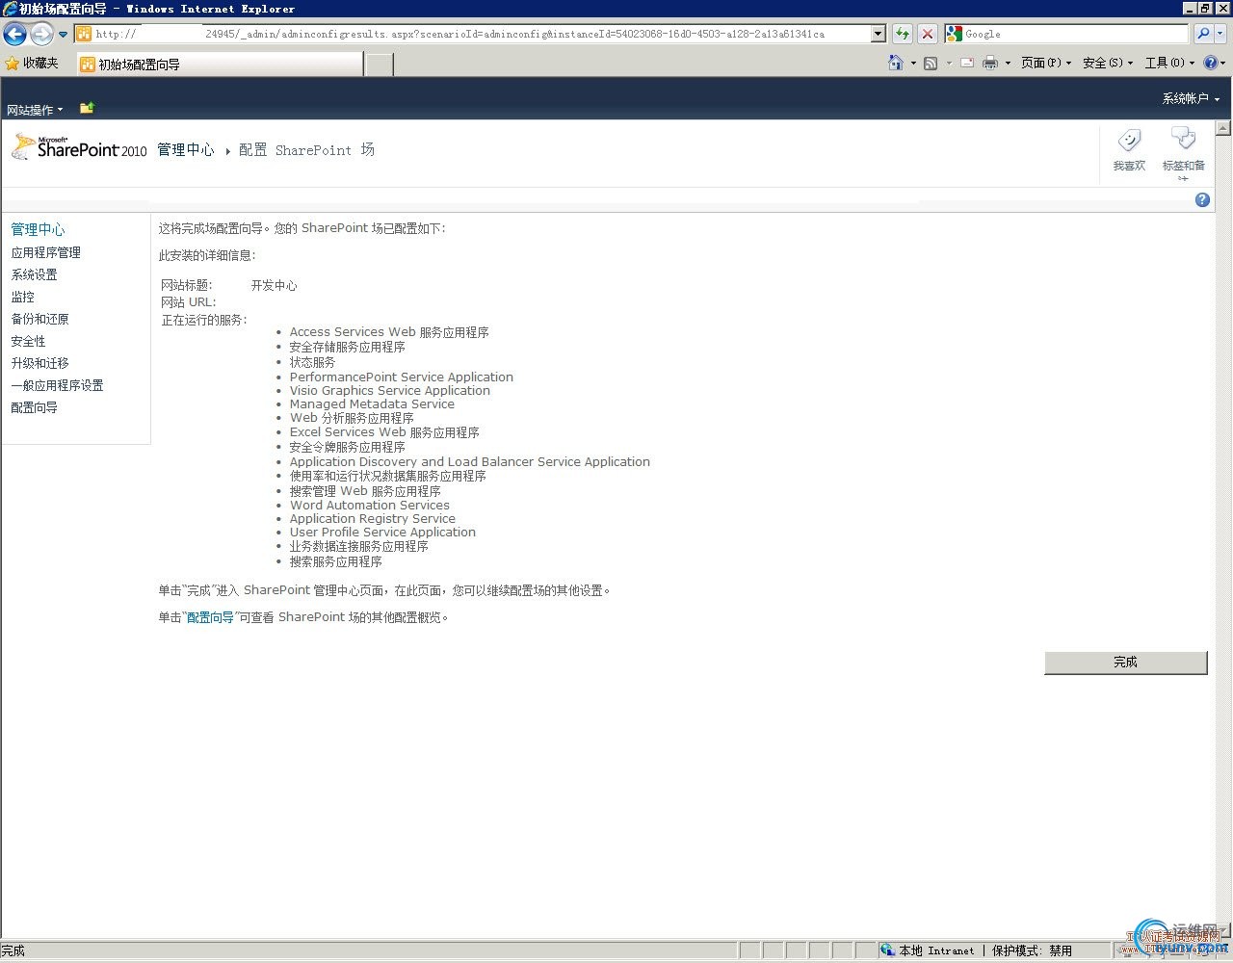This screenshot has width=1233, height=963.
Task: Open 备份和还原 in the left navigation
Action: click(x=39, y=319)
